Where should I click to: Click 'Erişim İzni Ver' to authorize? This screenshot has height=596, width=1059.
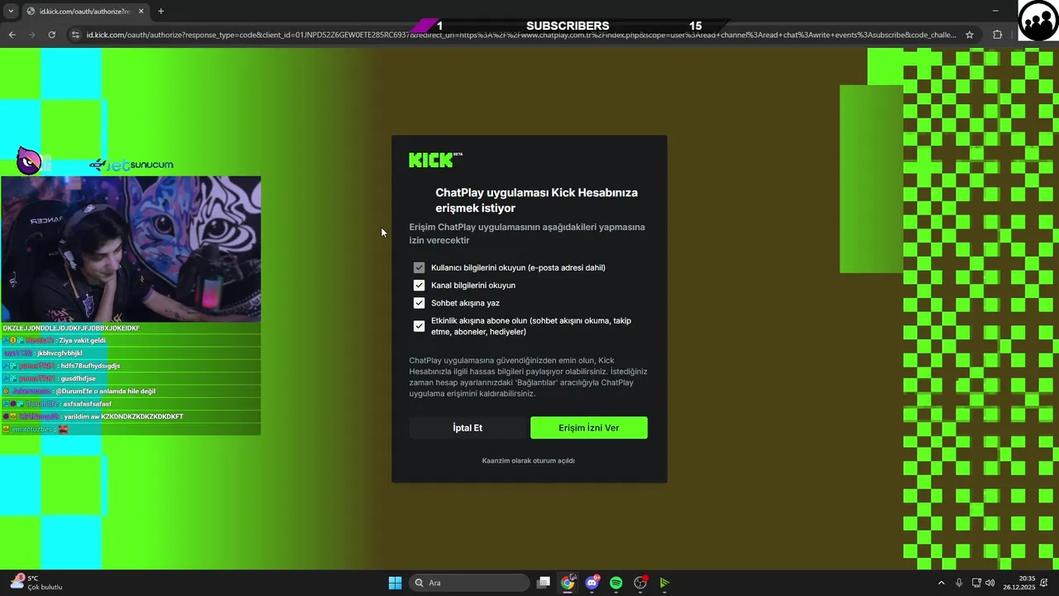589,428
